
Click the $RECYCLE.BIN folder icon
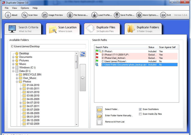(x=21, y=74)
